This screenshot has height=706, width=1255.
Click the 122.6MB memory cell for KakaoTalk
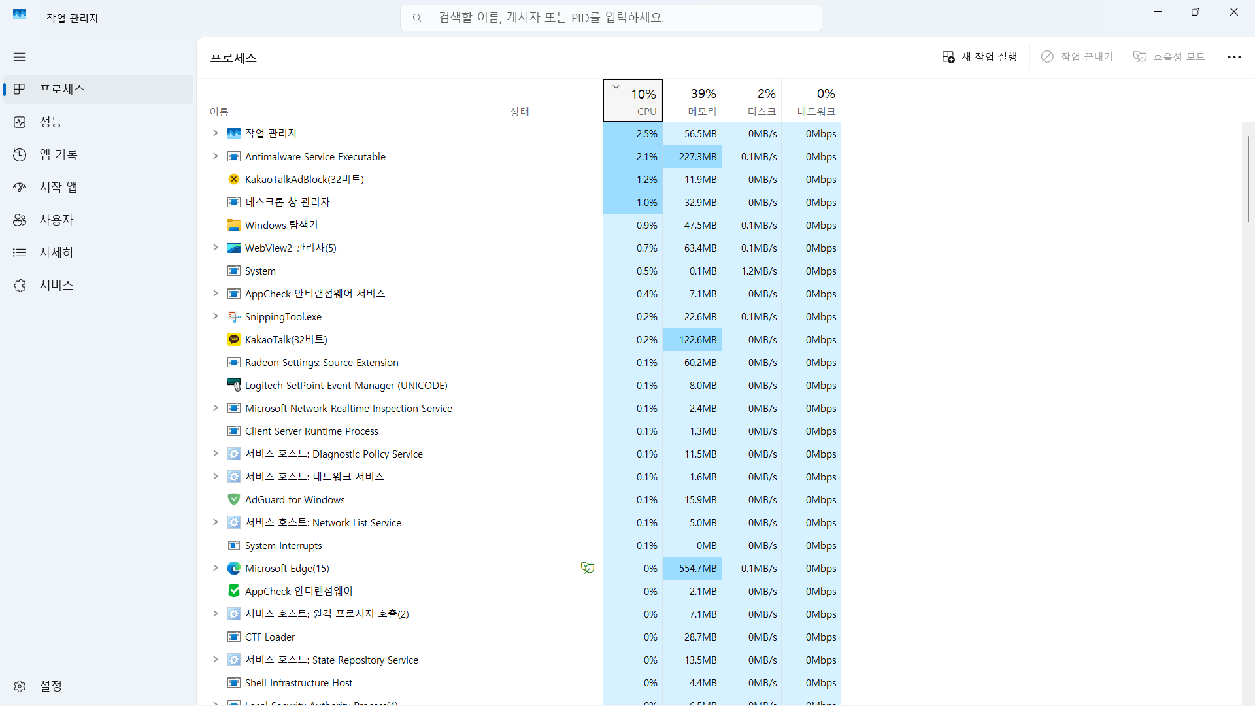pyautogui.click(x=692, y=339)
